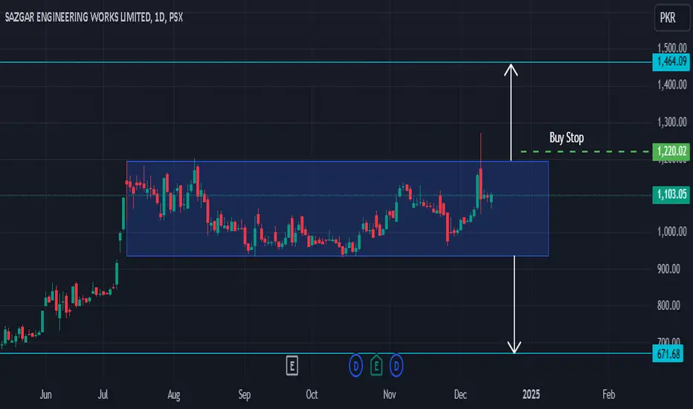
Task: Click the 1,300.00 price axis value
Action: point(671,122)
